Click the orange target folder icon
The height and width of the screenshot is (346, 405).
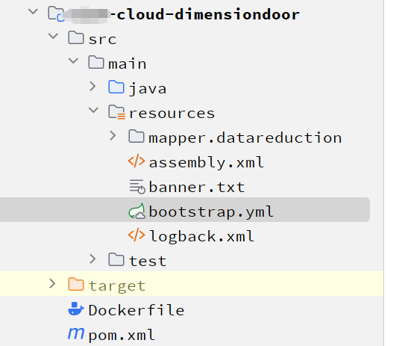pos(76,284)
